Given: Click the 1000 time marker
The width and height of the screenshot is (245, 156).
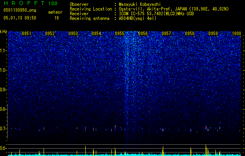Looking at the screenshot, I should 236,33.
